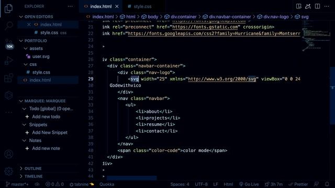This screenshot has height=188, width=335.
Task: Open the Extensions view
Action: pyautogui.click(x=8, y=78)
